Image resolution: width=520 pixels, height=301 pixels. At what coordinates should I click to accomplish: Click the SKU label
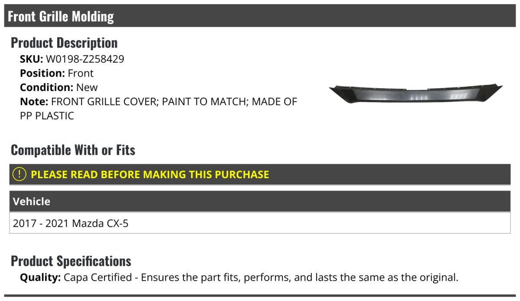[x=32, y=59]
